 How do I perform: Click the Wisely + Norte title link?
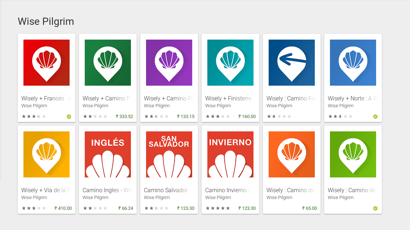353,98
